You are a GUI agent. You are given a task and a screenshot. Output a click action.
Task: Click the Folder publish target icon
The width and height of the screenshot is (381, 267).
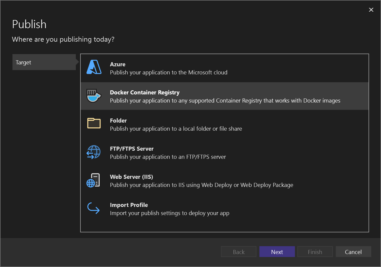[93, 124]
